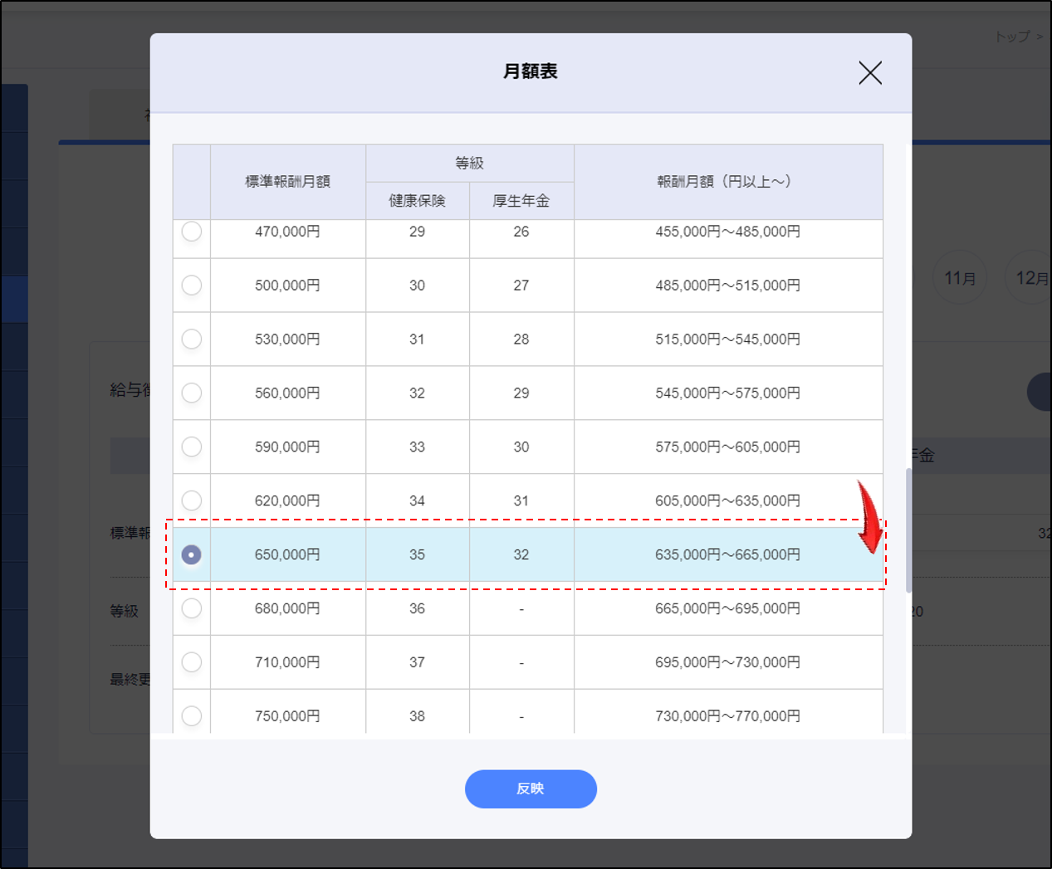1052x869 pixels.
Task: Select the 500,000円 radio button
Action: [x=192, y=286]
